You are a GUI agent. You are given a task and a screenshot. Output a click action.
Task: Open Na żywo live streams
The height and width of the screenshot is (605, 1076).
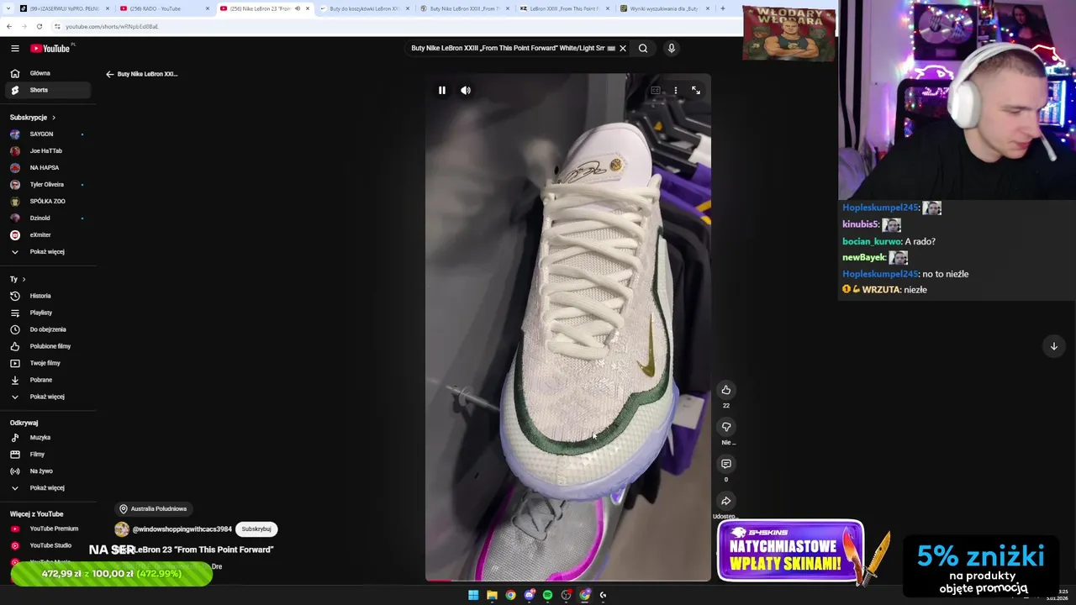tap(49, 471)
